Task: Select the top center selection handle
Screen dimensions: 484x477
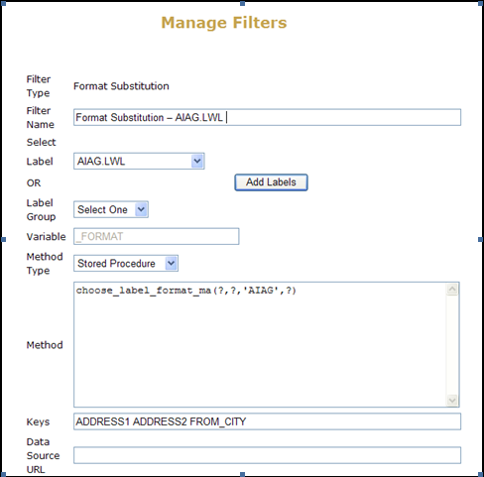Action: tap(242, 3)
